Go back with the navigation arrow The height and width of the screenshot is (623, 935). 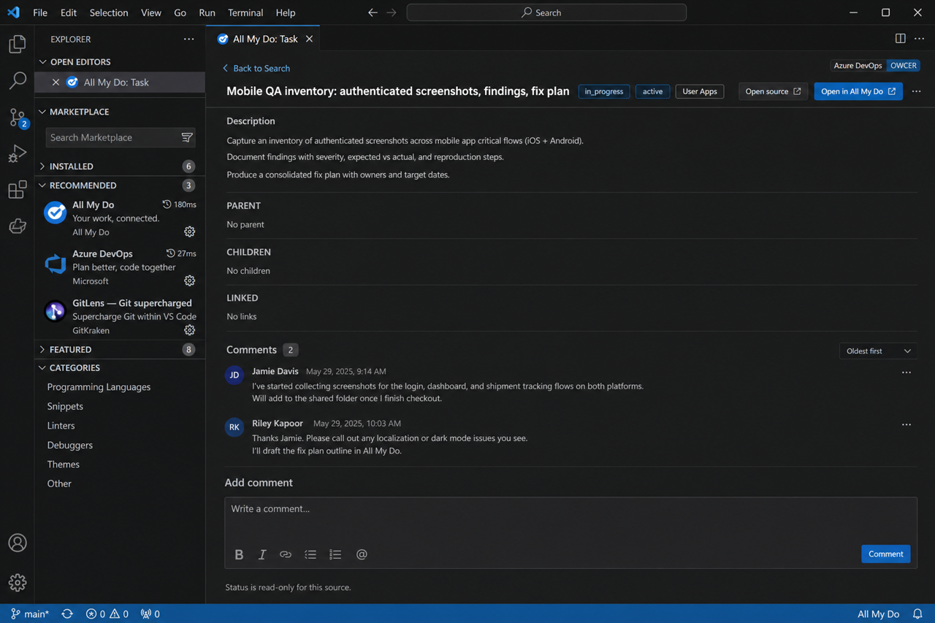373,12
